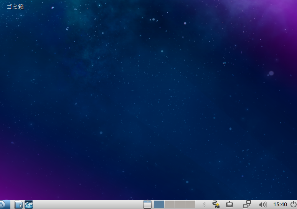Open the power/logout button
Viewport: 297px width, 209px height.
click(294, 204)
